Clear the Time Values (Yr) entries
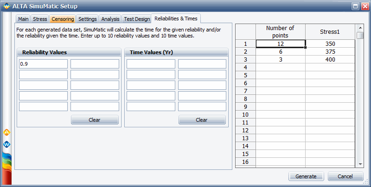 pyautogui.click(x=202, y=120)
